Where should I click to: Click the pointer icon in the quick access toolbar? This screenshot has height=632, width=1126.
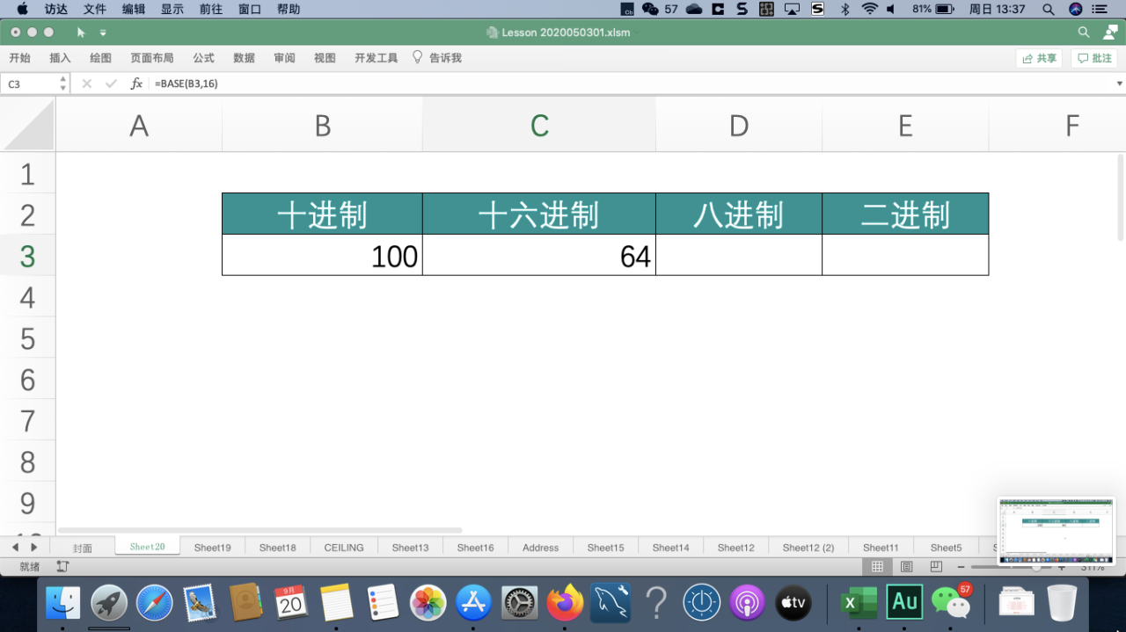click(81, 33)
